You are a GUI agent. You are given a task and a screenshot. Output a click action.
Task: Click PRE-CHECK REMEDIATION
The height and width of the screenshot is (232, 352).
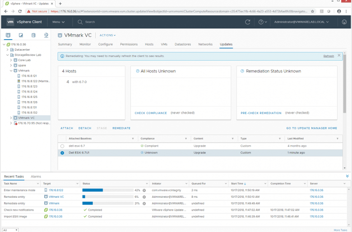tap(261, 113)
